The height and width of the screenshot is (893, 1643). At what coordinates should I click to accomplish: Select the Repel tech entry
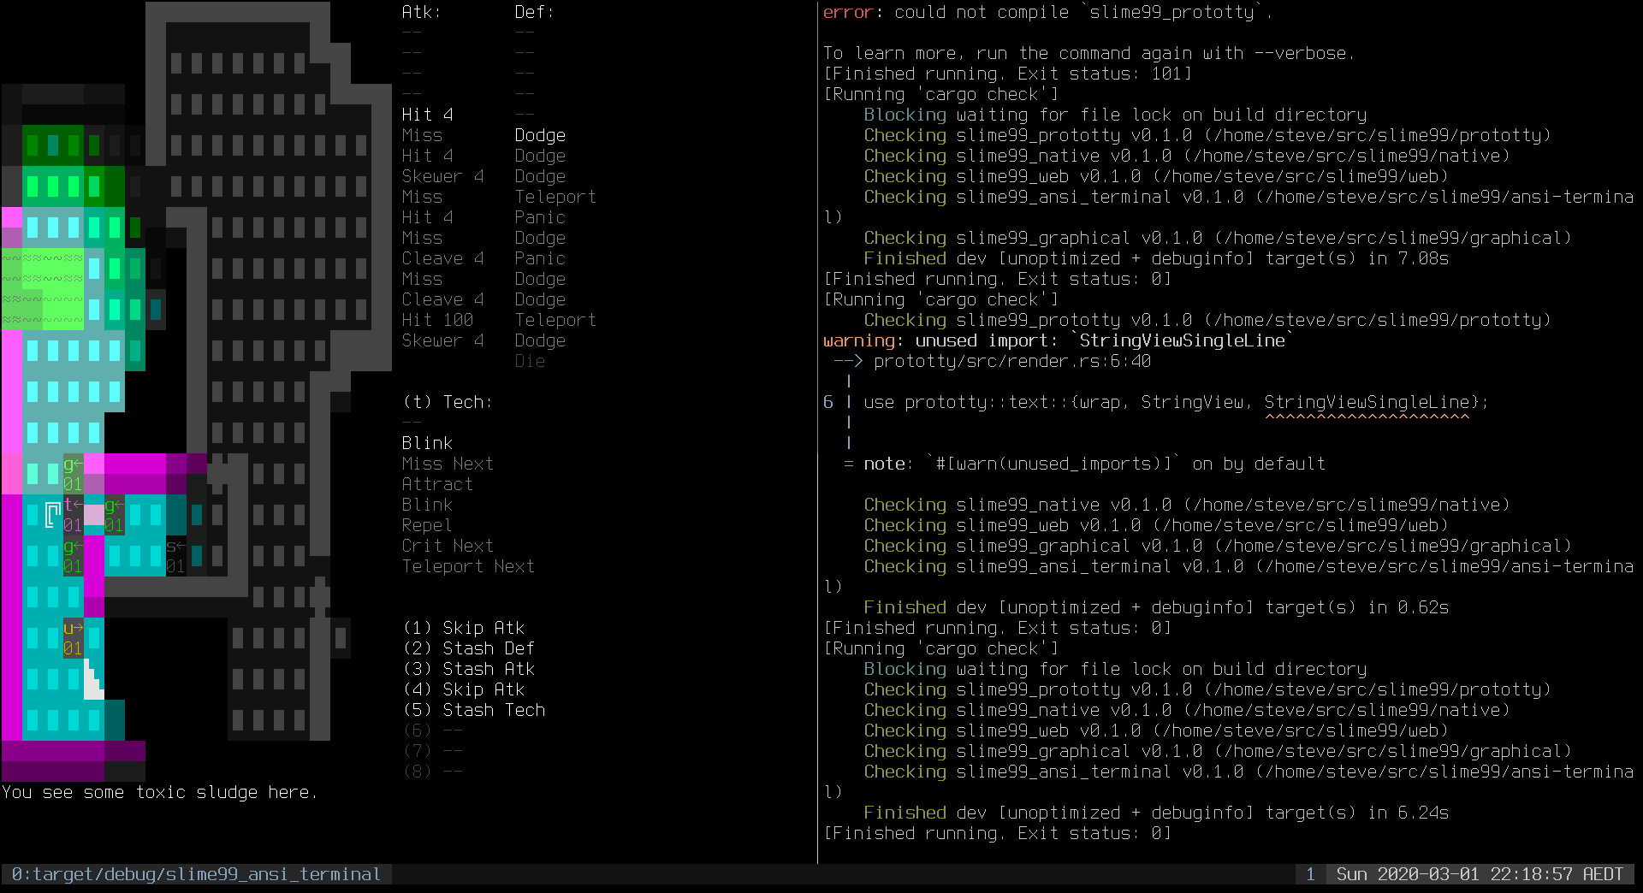click(x=426, y=525)
